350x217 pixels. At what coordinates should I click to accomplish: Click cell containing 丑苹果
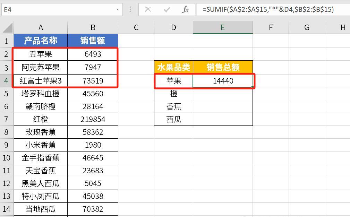[40, 54]
